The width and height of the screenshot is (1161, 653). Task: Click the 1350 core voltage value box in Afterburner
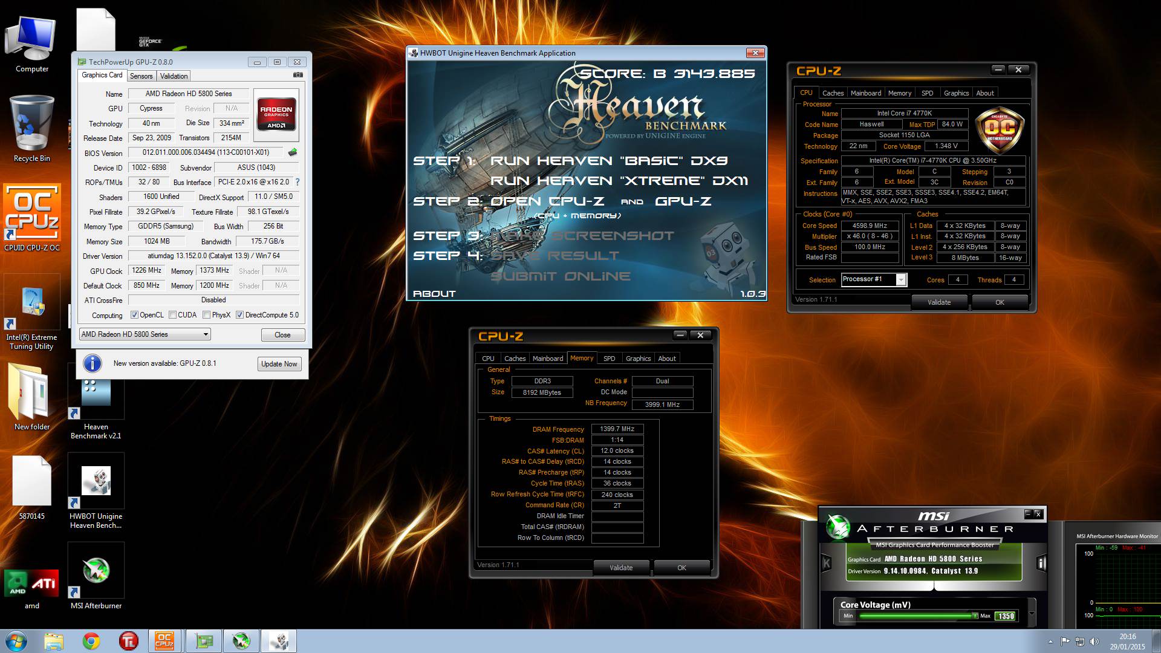1006,616
